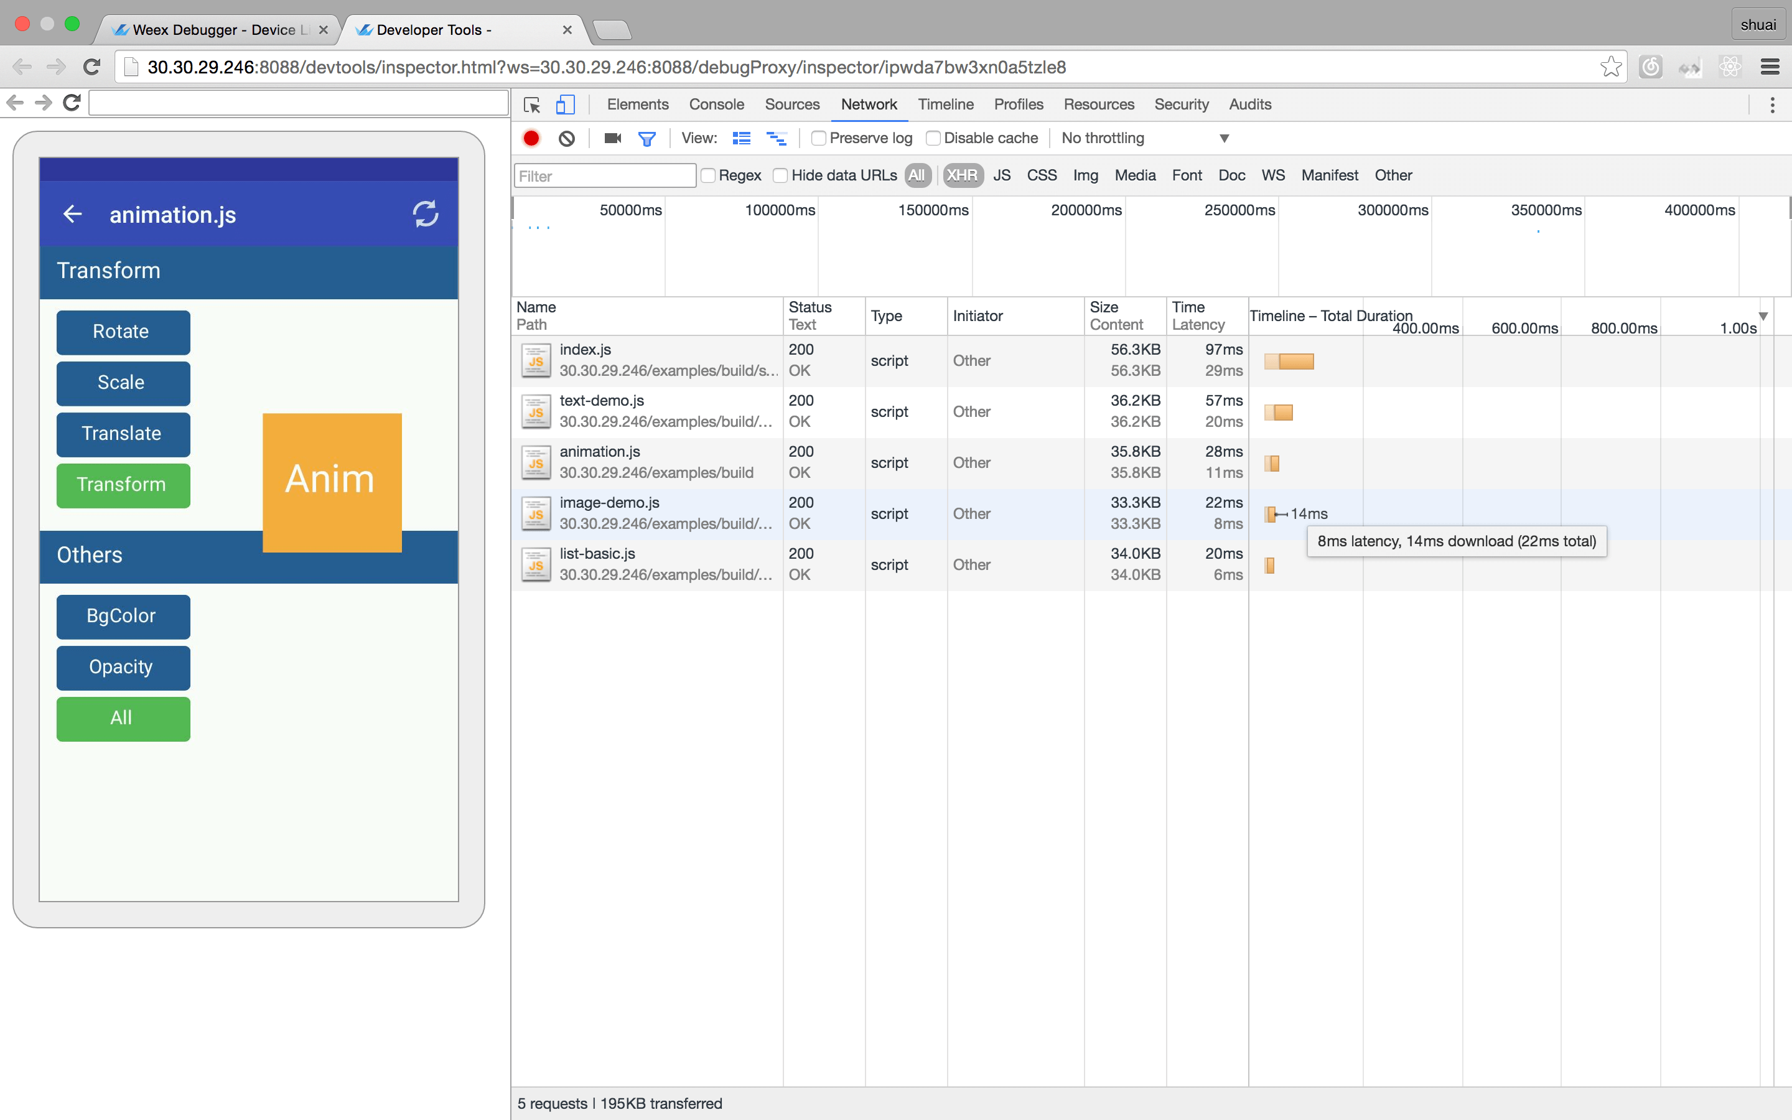
Task: Switch to large request rows view
Action: [x=741, y=139]
